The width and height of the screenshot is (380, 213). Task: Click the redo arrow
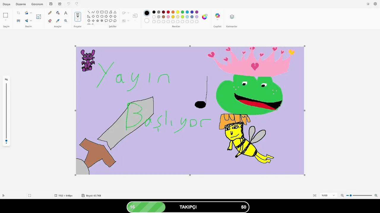point(77,4)
